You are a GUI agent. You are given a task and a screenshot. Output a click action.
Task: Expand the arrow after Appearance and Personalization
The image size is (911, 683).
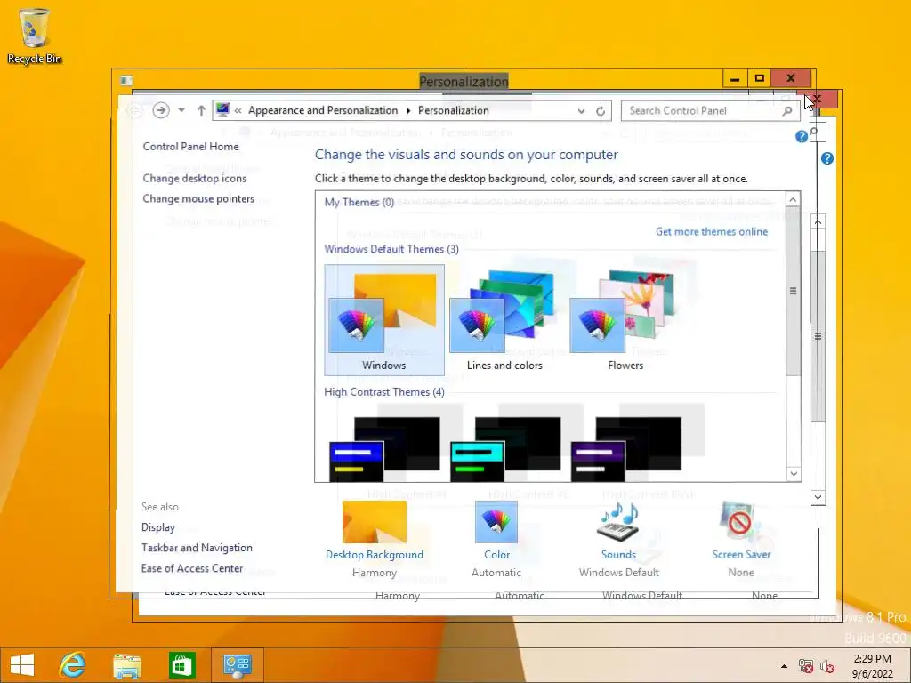pyautogui.click(x=407, y=110)
